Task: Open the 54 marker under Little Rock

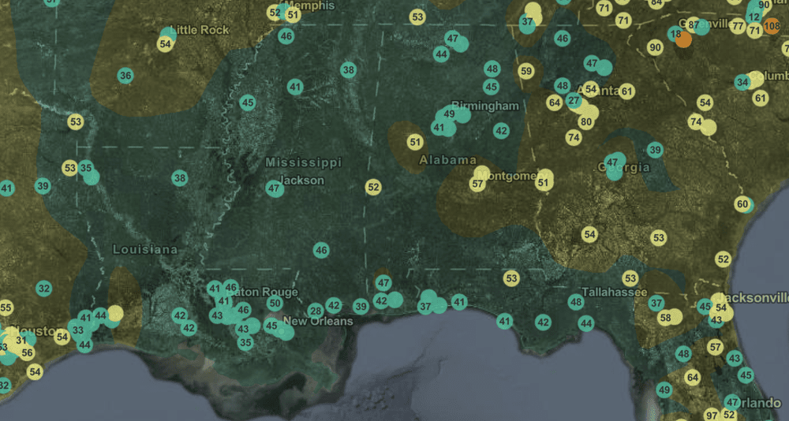Action: click(165, 44)
